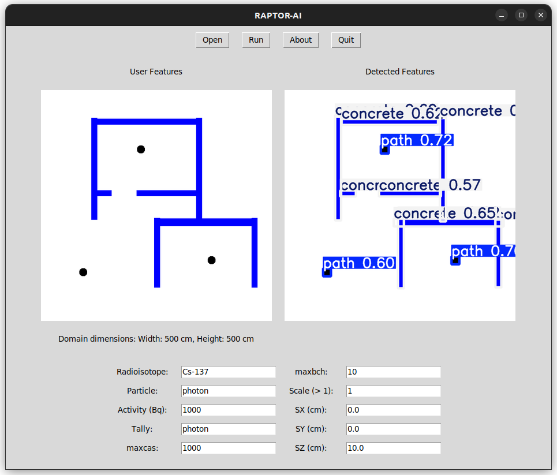Click into the Activity (Bq) field
Screen dimensions: 557x475
228,410
